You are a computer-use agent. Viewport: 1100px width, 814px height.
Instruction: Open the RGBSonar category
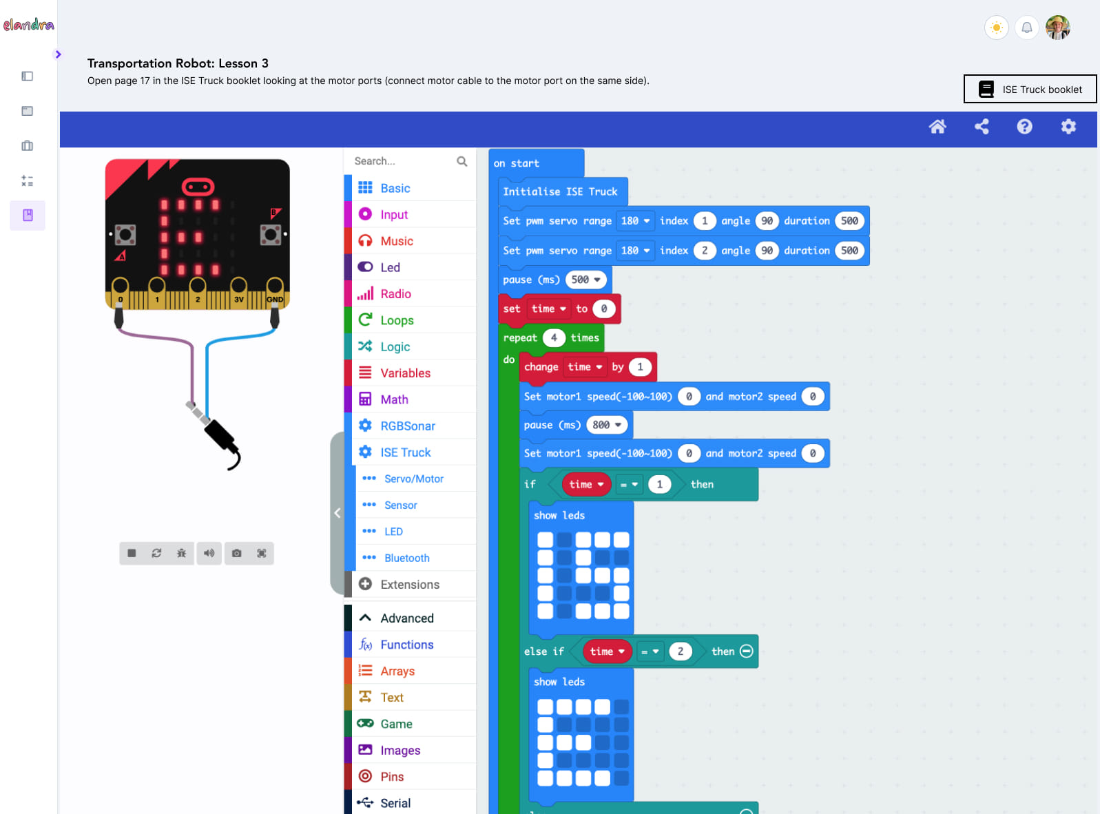coord(410,426)
